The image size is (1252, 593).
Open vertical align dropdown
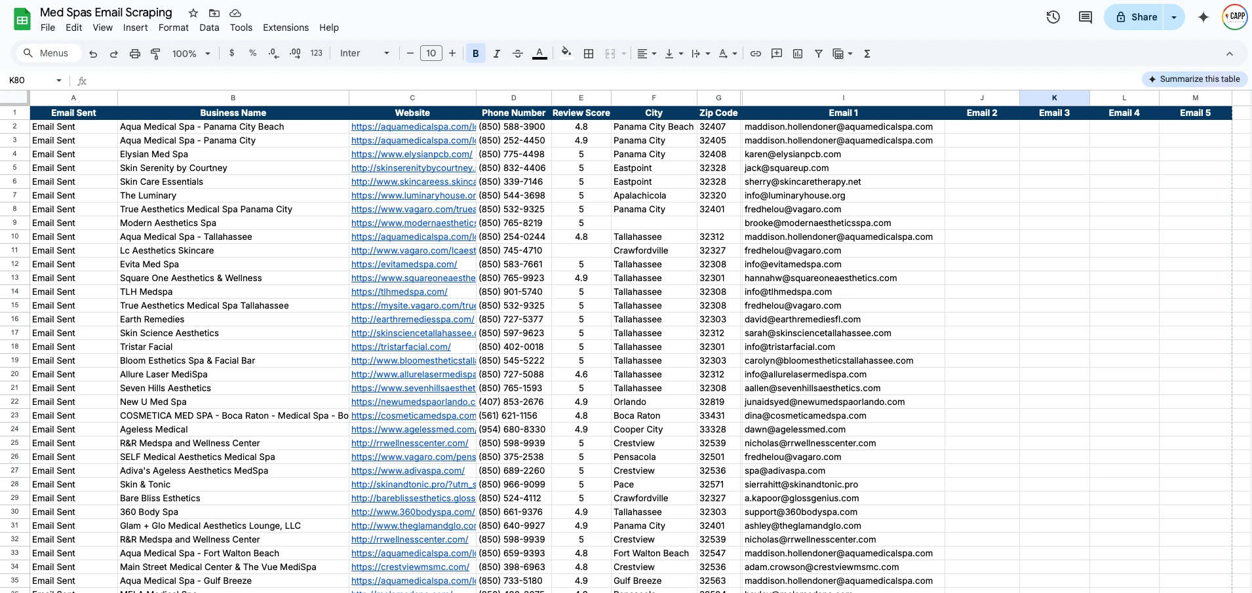tap(674, 54)
